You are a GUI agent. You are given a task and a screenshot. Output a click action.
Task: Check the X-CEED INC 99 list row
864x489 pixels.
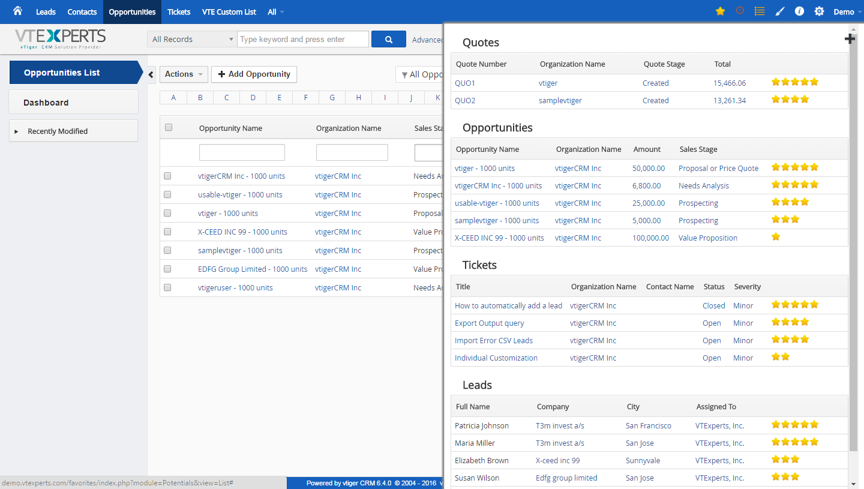click(x=167, y=232)
